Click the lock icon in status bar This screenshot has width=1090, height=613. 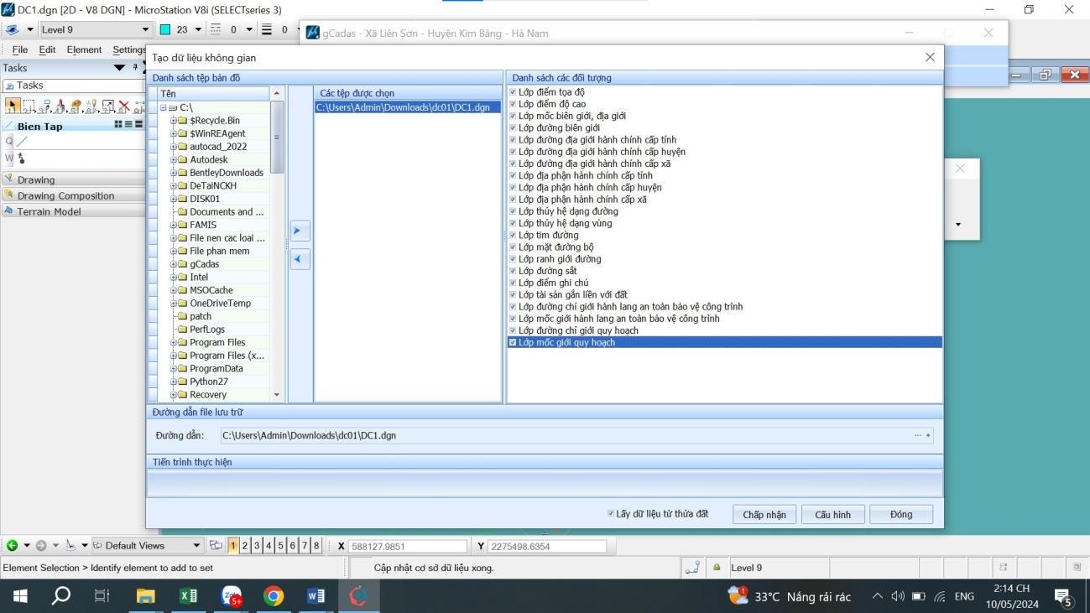pos(716,568)
